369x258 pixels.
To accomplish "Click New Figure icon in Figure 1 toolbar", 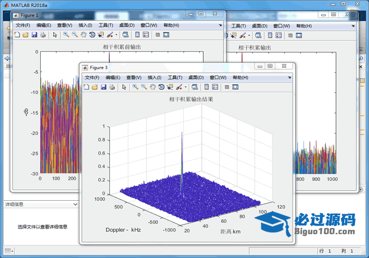I will click(x=17, y=35).
